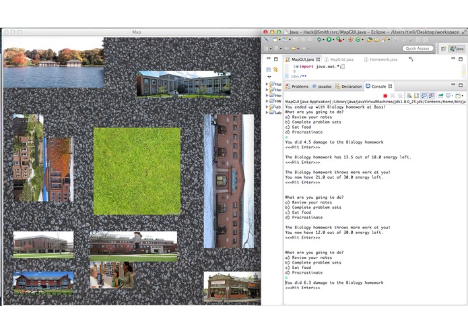
Task: Minimize the Console view panel
Action: click(453, 84)
